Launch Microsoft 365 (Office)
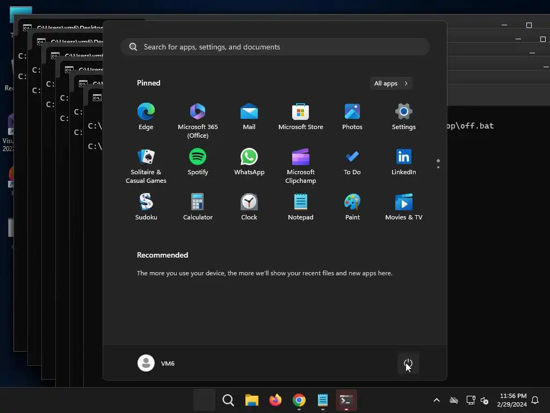Screen dimensions: 550x413 [x=198, y=121]
